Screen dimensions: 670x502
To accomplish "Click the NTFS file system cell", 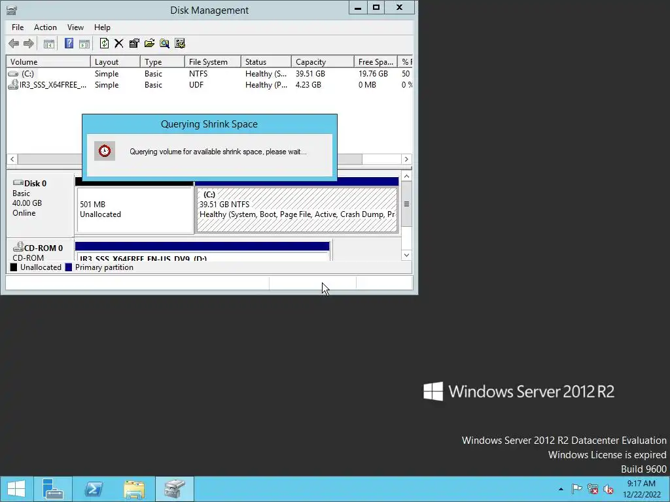I will tap(198, 73).
